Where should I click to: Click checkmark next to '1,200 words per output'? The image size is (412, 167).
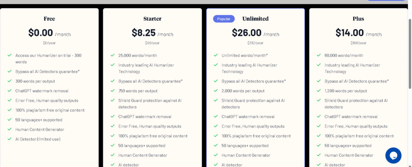(x=319, y=91)
